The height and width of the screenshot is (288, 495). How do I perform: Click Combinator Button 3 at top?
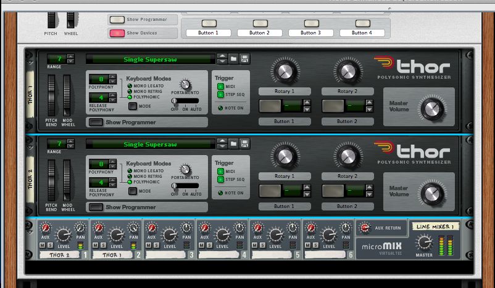311,23
